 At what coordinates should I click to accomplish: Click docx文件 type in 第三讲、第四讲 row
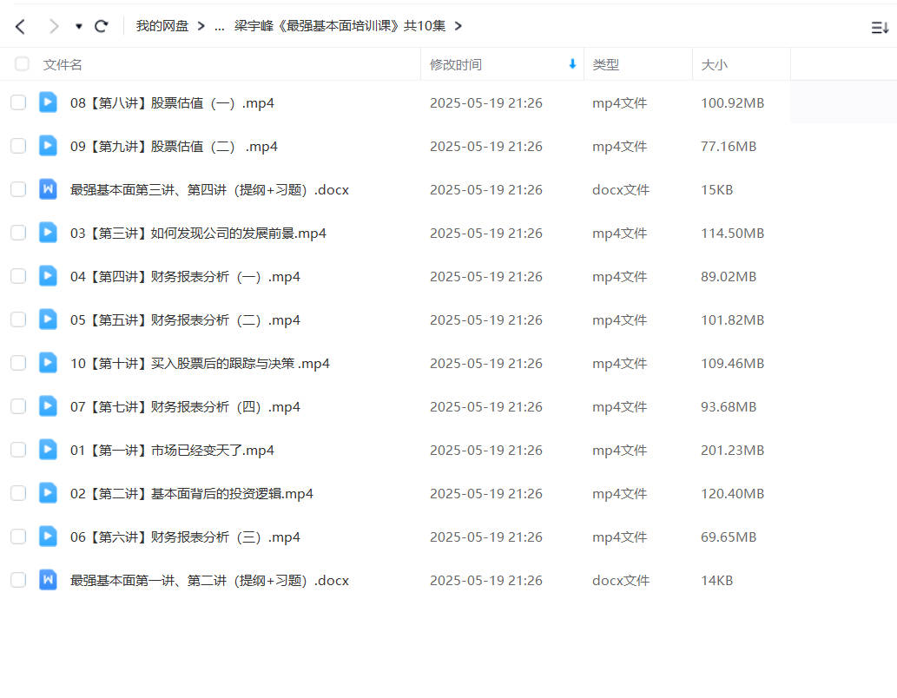tap(621, 190)
